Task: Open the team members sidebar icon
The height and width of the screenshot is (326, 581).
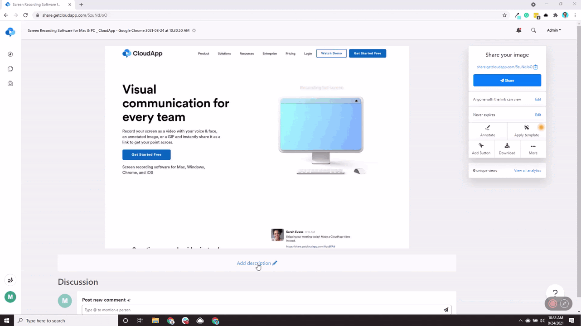Action: [10, 280]
